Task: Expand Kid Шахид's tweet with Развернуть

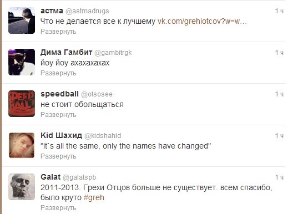Action: tap(58, 156)
